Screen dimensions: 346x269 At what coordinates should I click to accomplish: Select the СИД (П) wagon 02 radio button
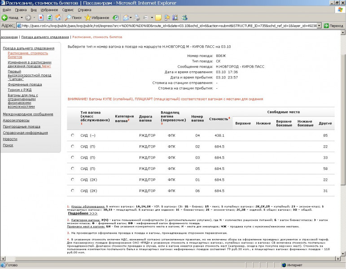click(73, 146)
